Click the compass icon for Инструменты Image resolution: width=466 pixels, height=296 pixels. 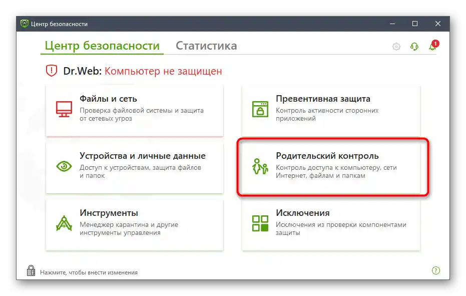[x=64, y=223]
